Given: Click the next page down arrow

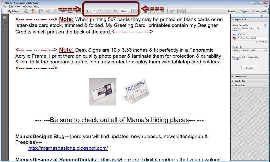Looking at the screenshot, I should (87, 11).
